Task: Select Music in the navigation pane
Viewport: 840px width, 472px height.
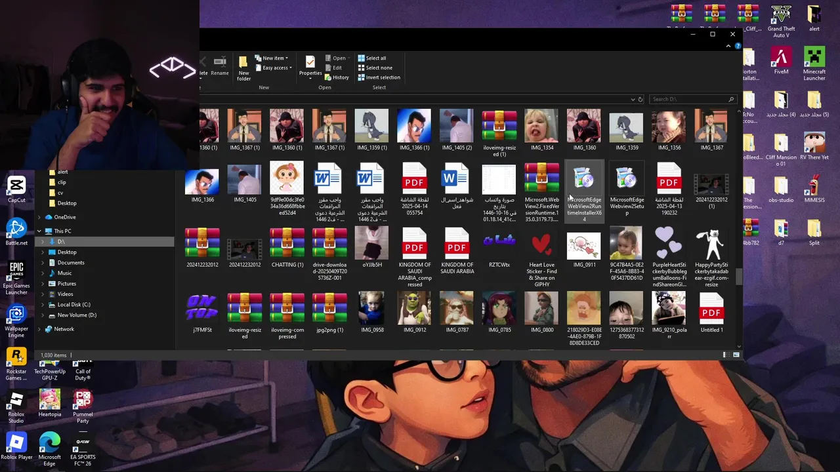Action: pos(64,273)
